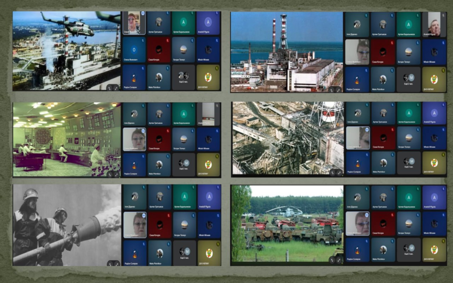The image size is (453, 283).
Task: Expand the firefighters photo with its fullscreen icon
Action: coord(116,263)
